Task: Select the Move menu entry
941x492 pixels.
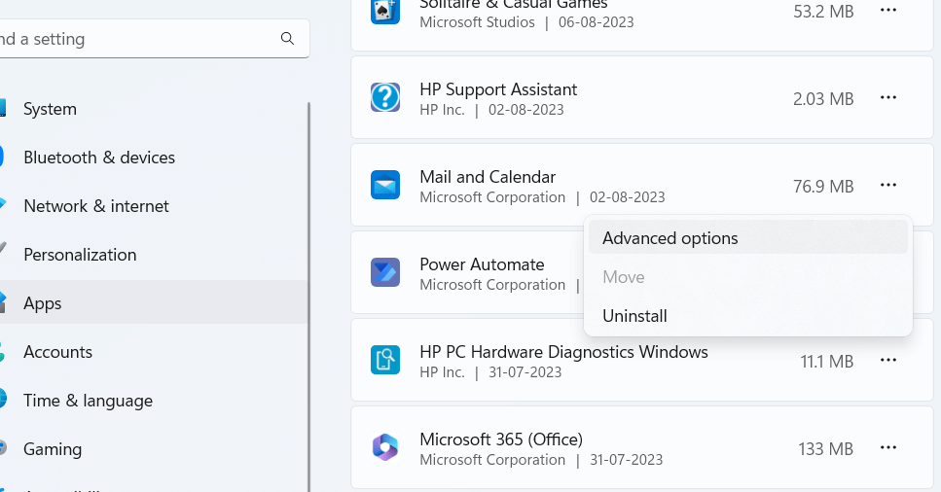Action: [x=747, y=277]
